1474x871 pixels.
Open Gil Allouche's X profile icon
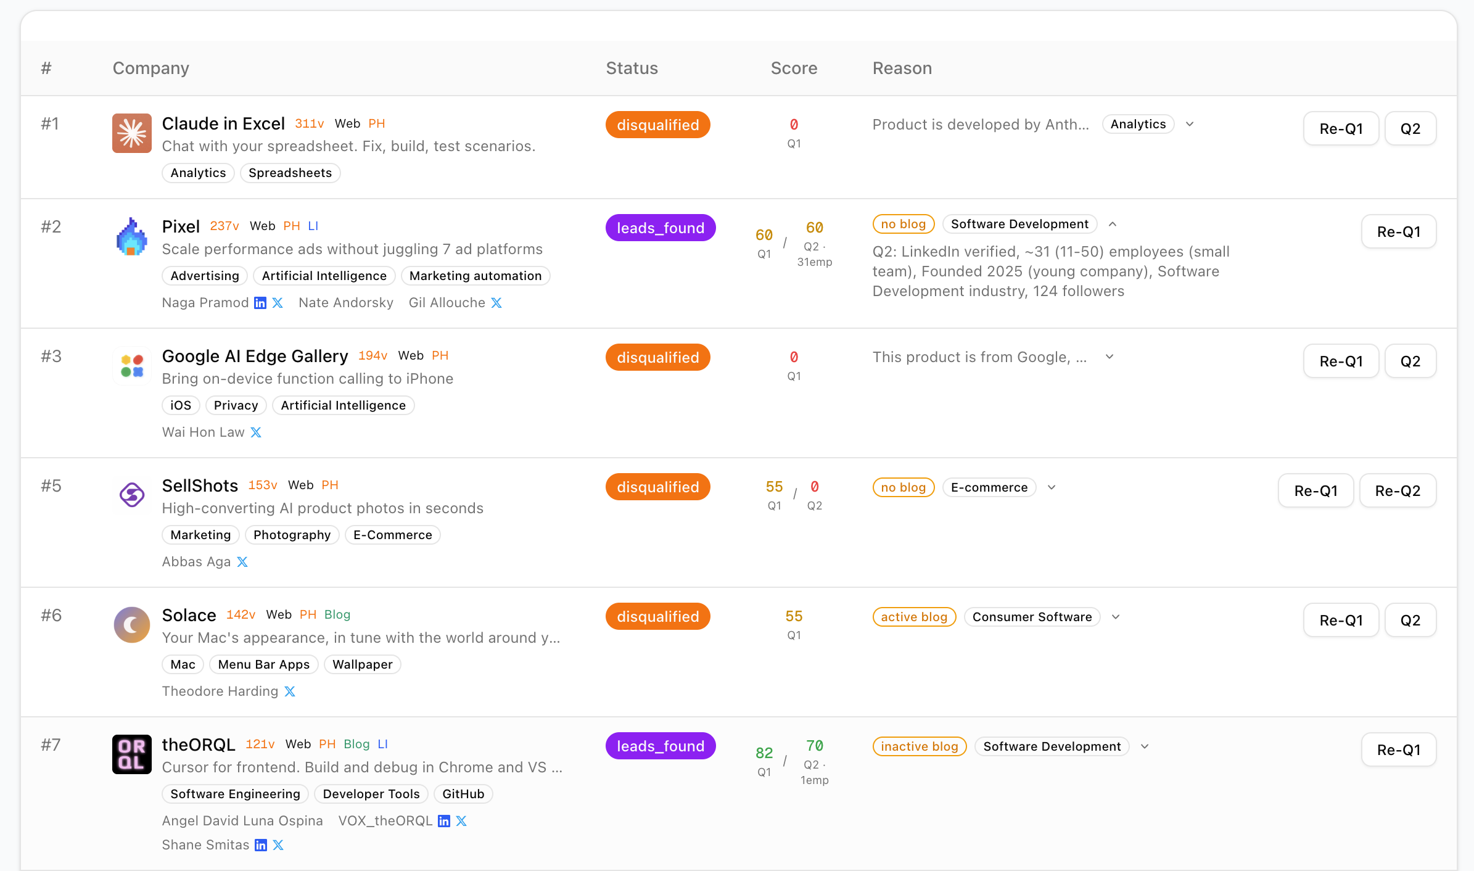(496, 303)
